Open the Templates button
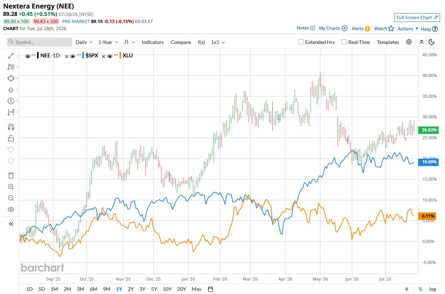Screen dimensions: 445x294 (x=388, y=42)
